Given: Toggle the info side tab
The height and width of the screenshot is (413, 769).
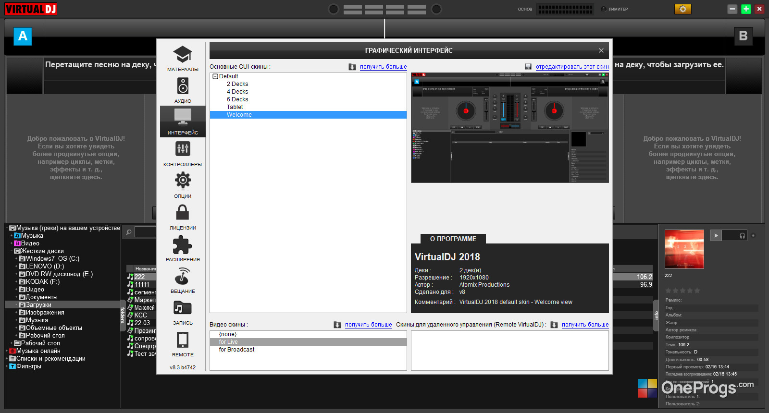Looking at the screenshot, I should 656,315.
